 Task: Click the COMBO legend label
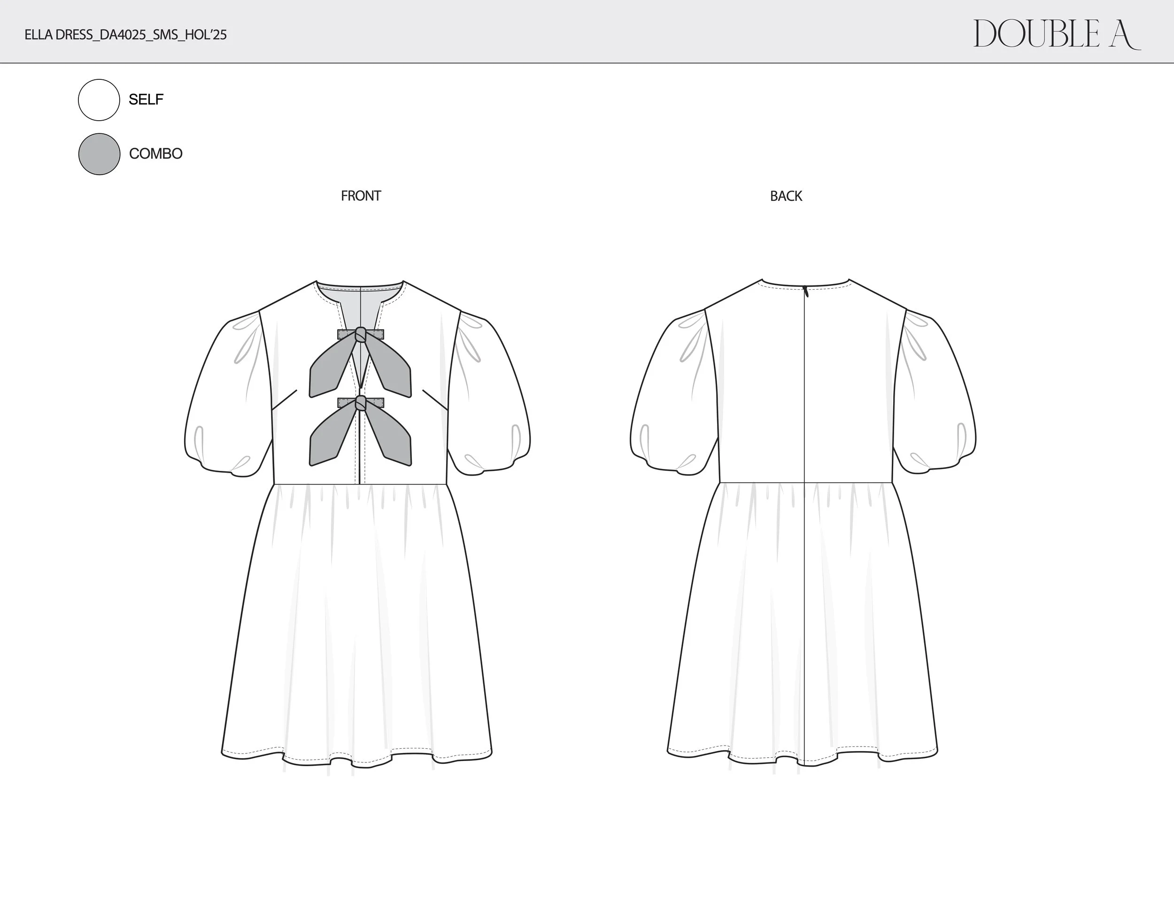click(x=155, y=154)
